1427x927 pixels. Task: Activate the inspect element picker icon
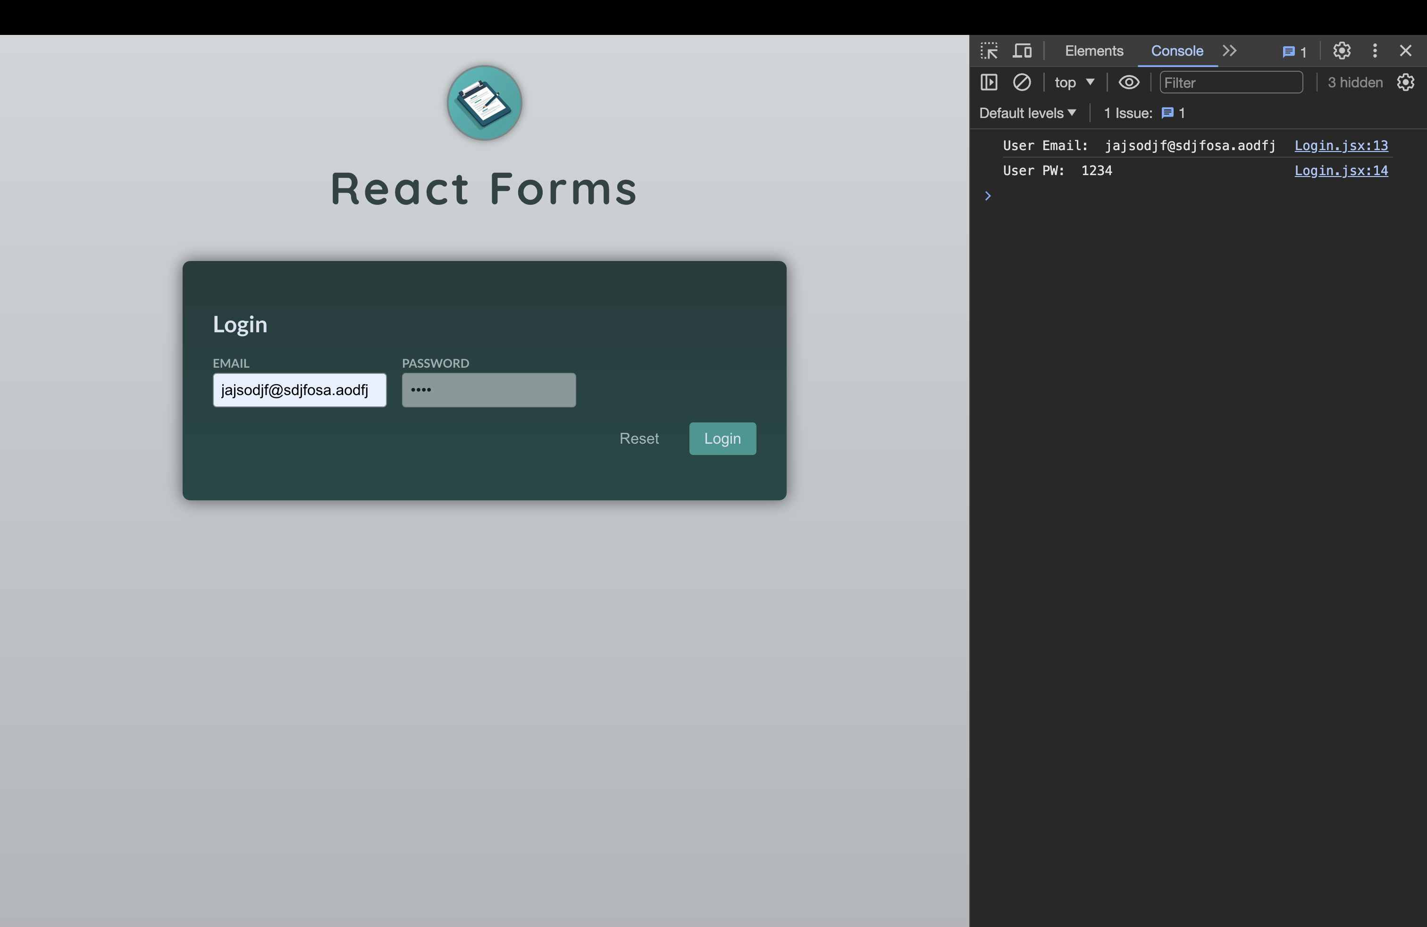coord(989,51)
